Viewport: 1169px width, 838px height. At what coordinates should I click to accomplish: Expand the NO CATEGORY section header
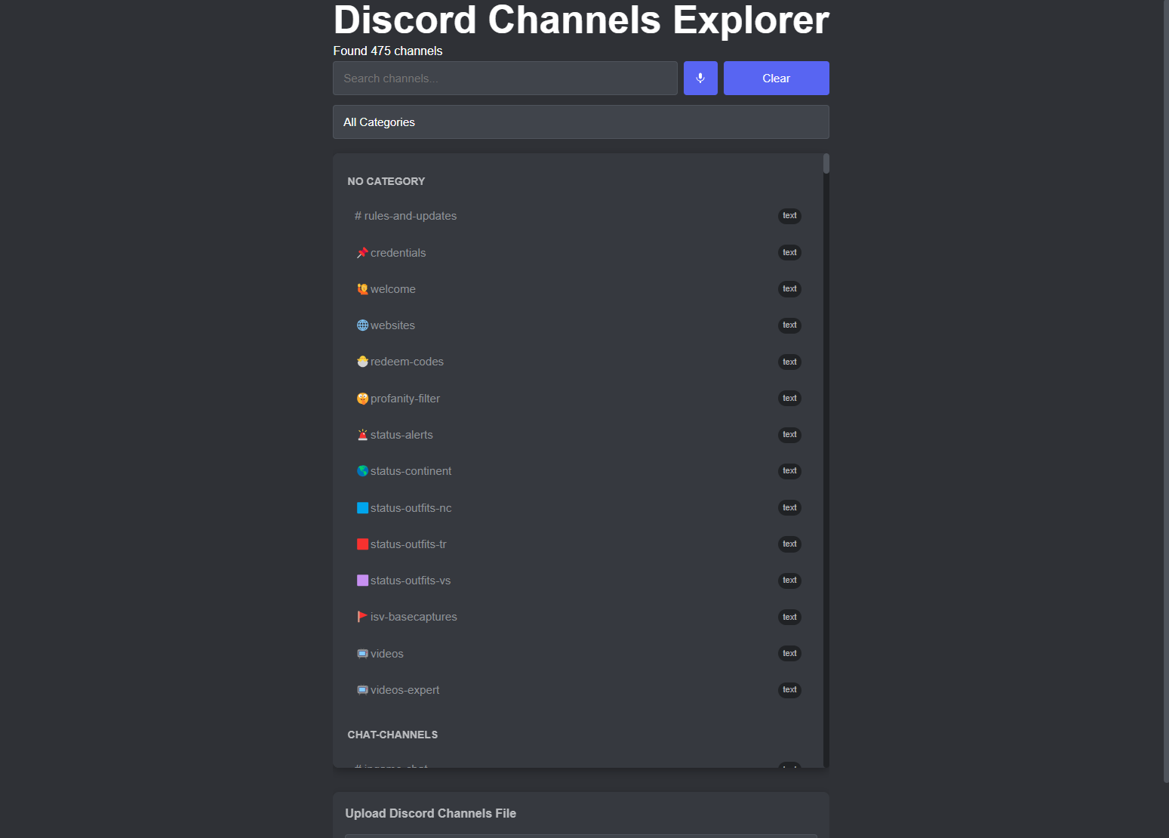point(386,181)
